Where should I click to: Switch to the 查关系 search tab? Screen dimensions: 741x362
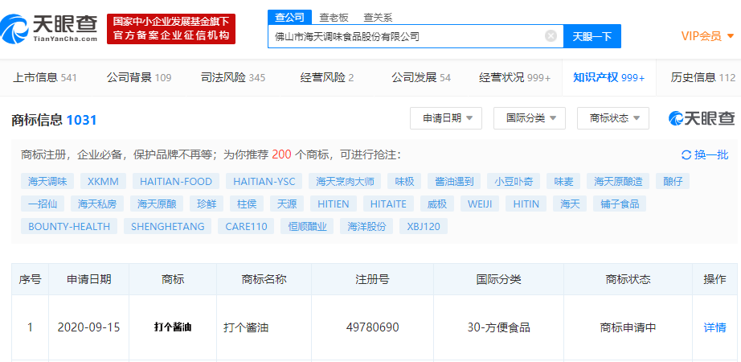[378, 18]
